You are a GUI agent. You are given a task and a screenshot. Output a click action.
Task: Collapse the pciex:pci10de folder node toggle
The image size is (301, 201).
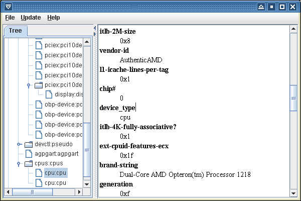[29, 85]
